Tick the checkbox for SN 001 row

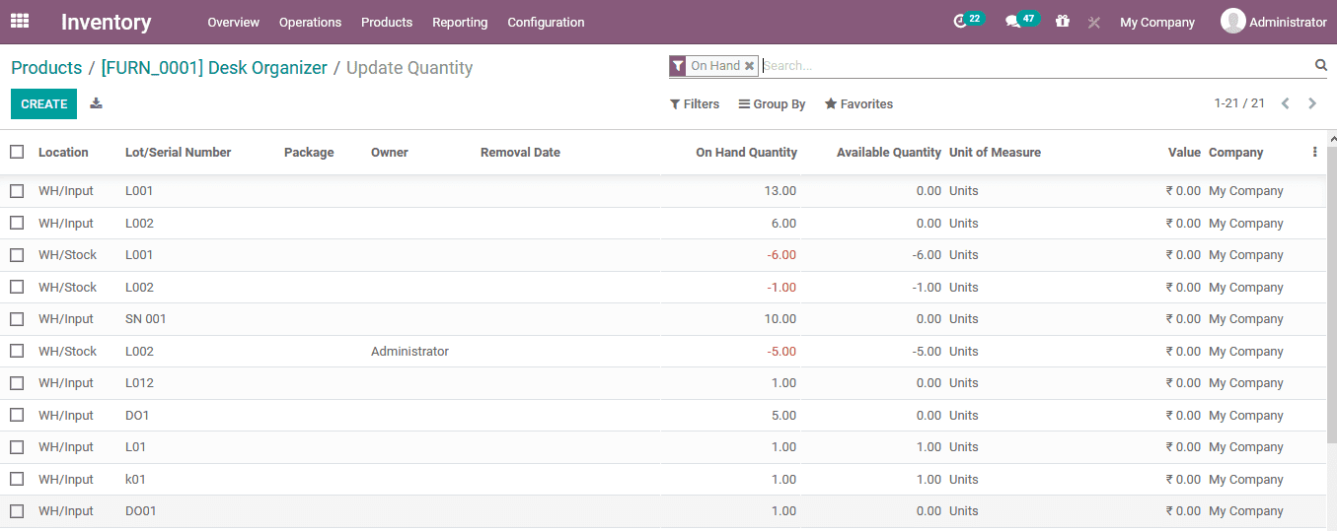(x=17, y=319)
